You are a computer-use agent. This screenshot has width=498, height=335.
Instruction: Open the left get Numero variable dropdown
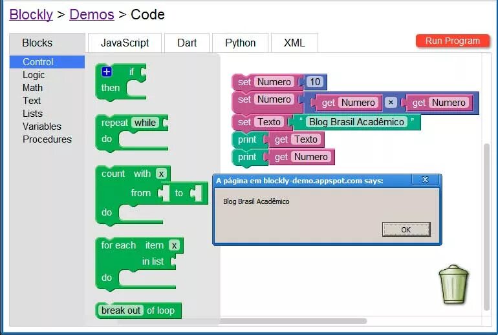358,103
